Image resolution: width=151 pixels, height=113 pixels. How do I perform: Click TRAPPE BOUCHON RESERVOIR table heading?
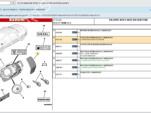(128, 20)
